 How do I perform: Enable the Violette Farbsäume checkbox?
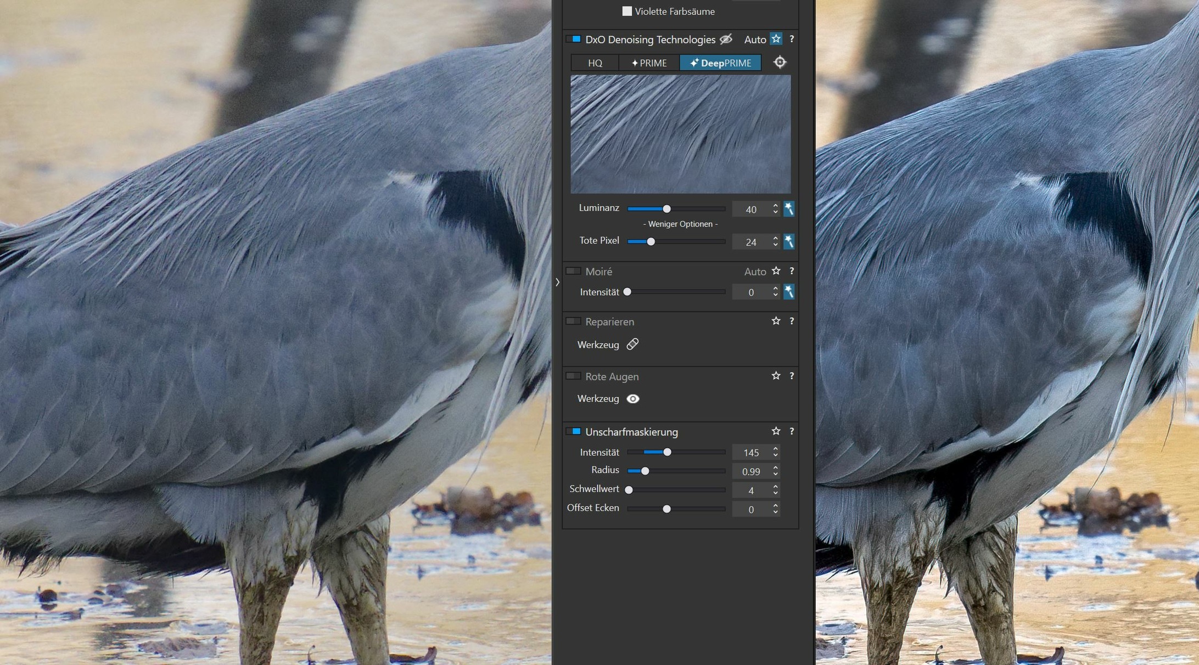point(627,12)
